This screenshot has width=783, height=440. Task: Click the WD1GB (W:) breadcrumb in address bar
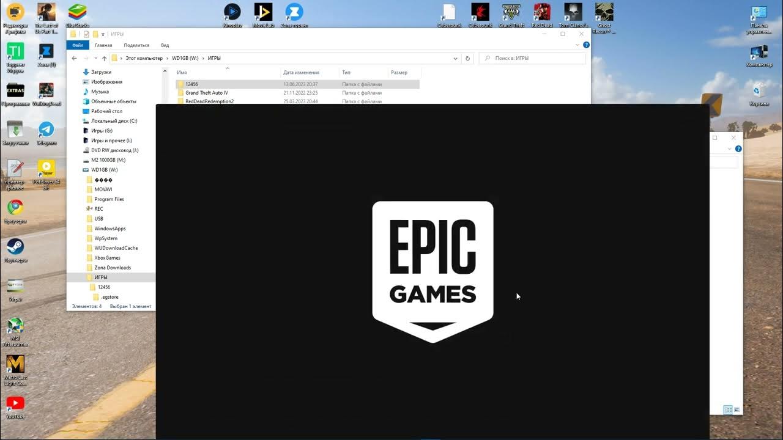185,58
